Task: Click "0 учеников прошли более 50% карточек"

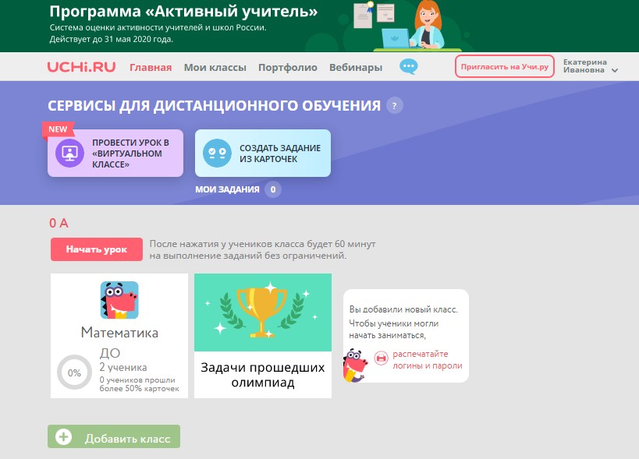Action: click(x=139, y=384)
